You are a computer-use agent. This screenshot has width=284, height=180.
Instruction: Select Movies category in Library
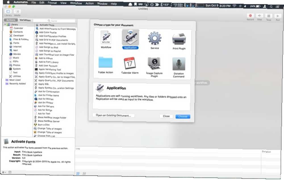click(x=15, y=54)
